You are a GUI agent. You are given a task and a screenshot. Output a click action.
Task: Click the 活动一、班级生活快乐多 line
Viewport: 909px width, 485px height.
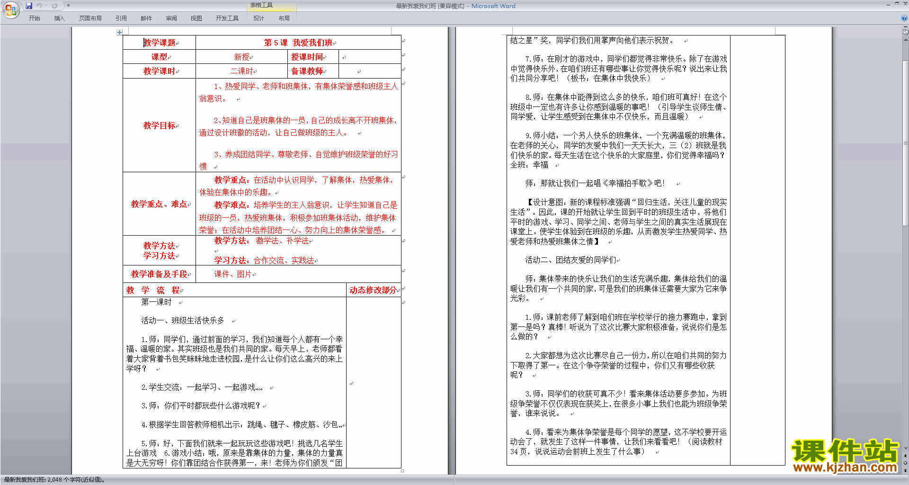(183, 320)
